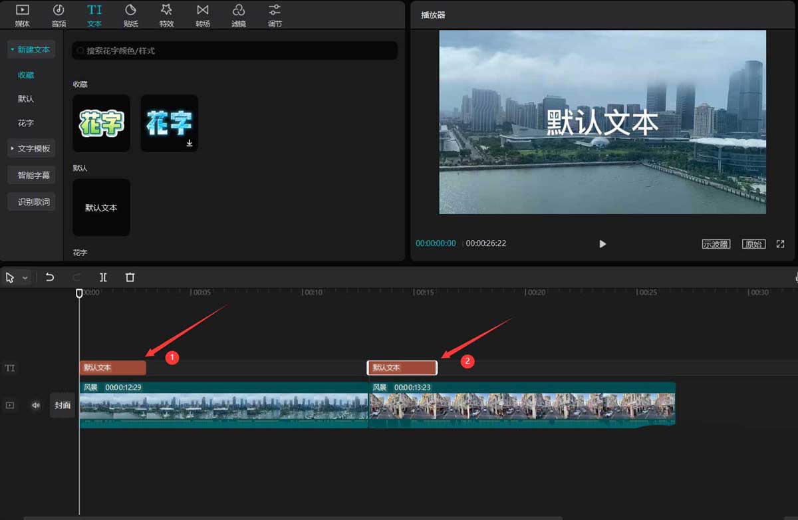Open the 特效 effects panel
This screenshot has width=798, height=520.
click(x=166, y=15)
